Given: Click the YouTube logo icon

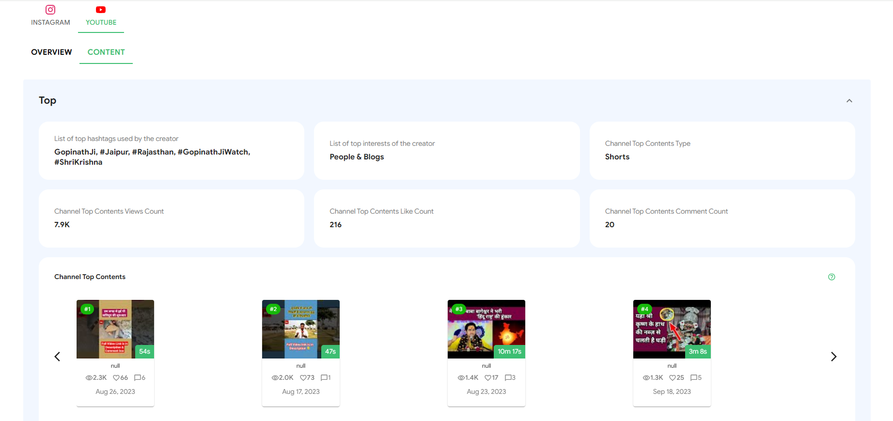Looking at the screenshot, I should [x=101, y=10].
